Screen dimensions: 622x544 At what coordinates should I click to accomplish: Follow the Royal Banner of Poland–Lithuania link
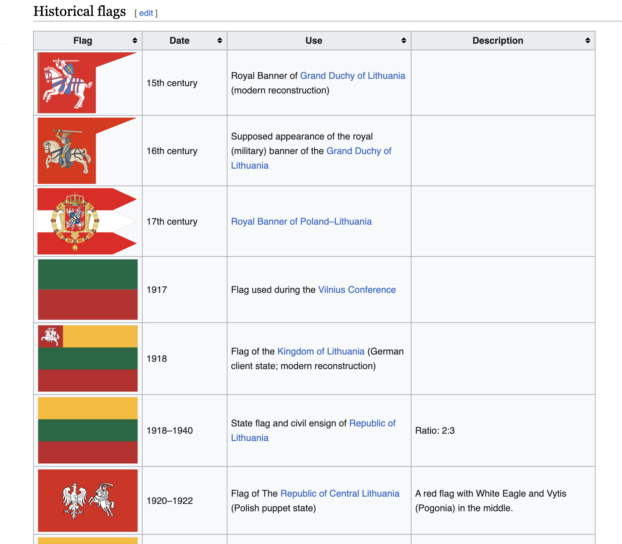click(301, 221)
